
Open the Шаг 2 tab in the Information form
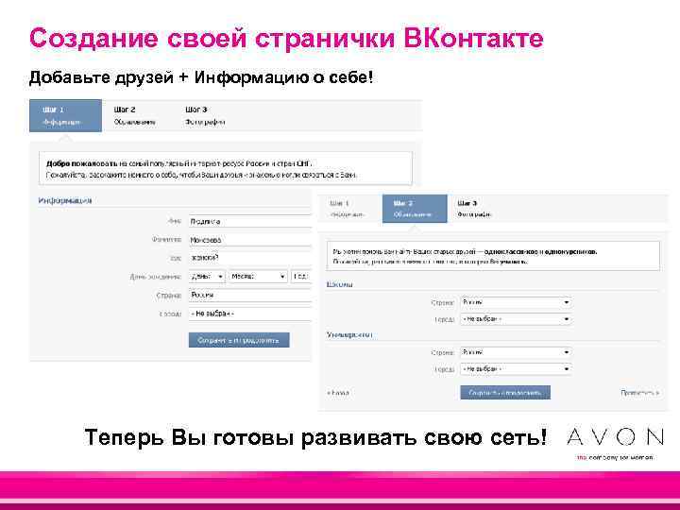[134, 116]
